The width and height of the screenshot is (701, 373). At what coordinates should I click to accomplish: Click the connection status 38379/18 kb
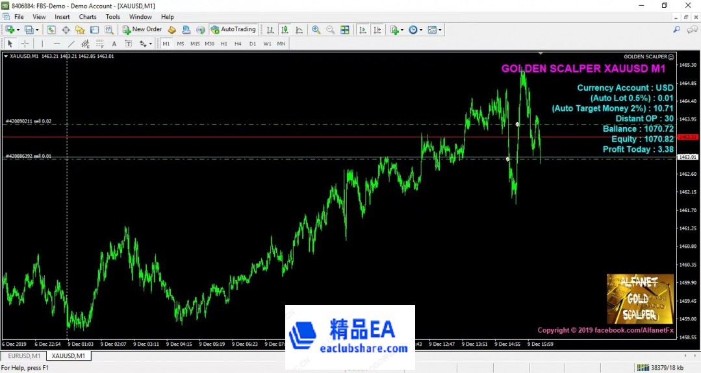pos(661,368)
